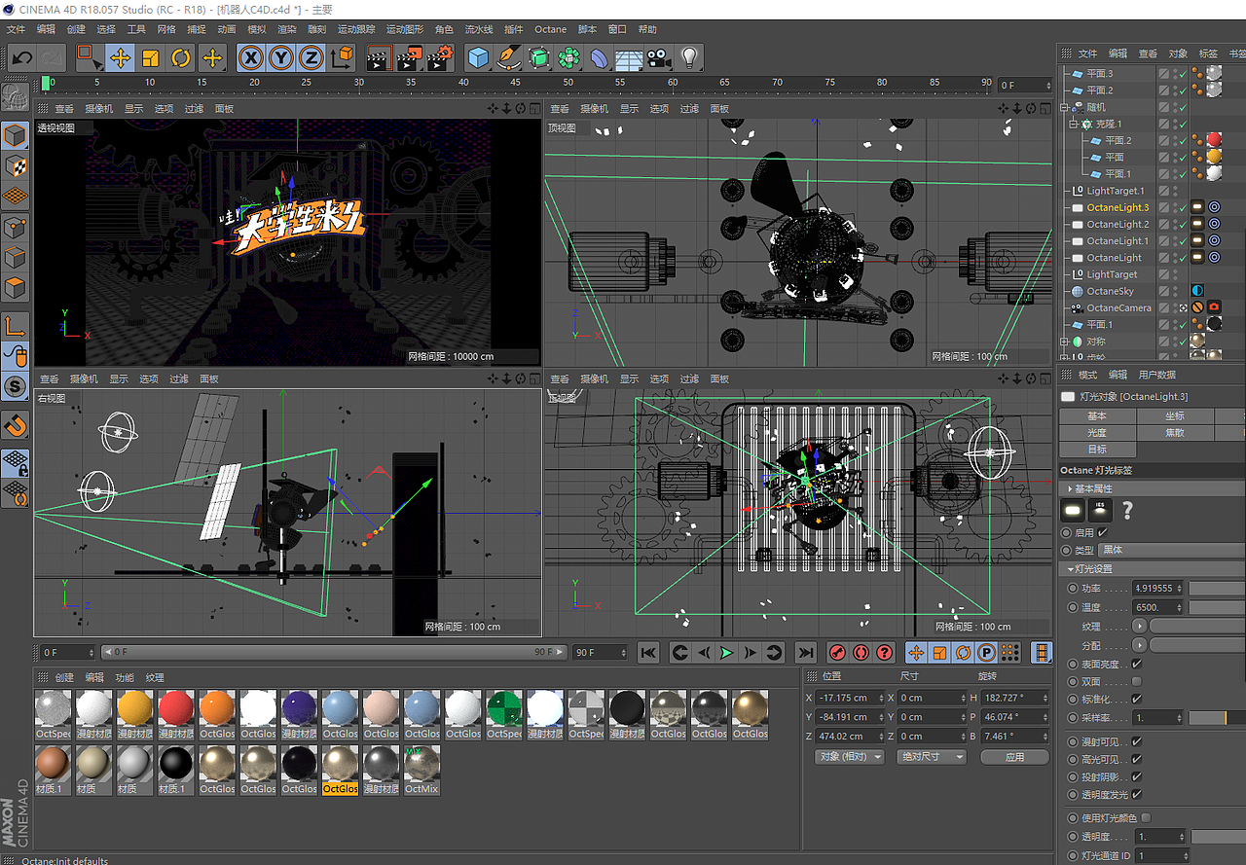The height and width of the screenshot is (865, 1246).
Task: Toggle 透明度发光 checkbox
Action: coord(1137,794)
